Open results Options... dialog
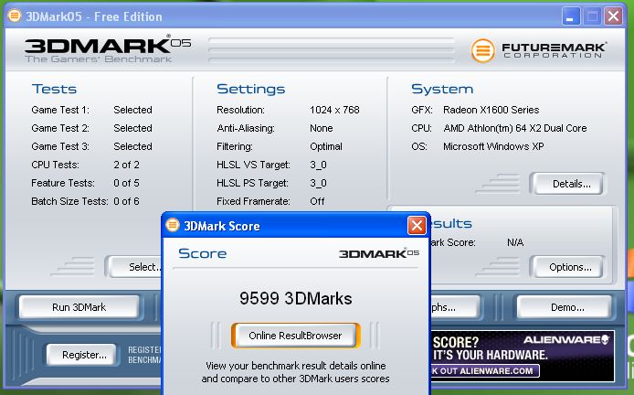 [570, 267]
